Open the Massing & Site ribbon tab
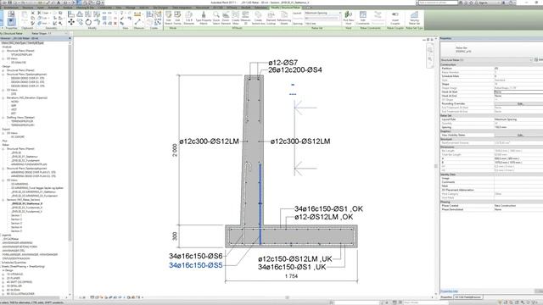Viewport: 543px width, 305px height. (x=85, y=8)
